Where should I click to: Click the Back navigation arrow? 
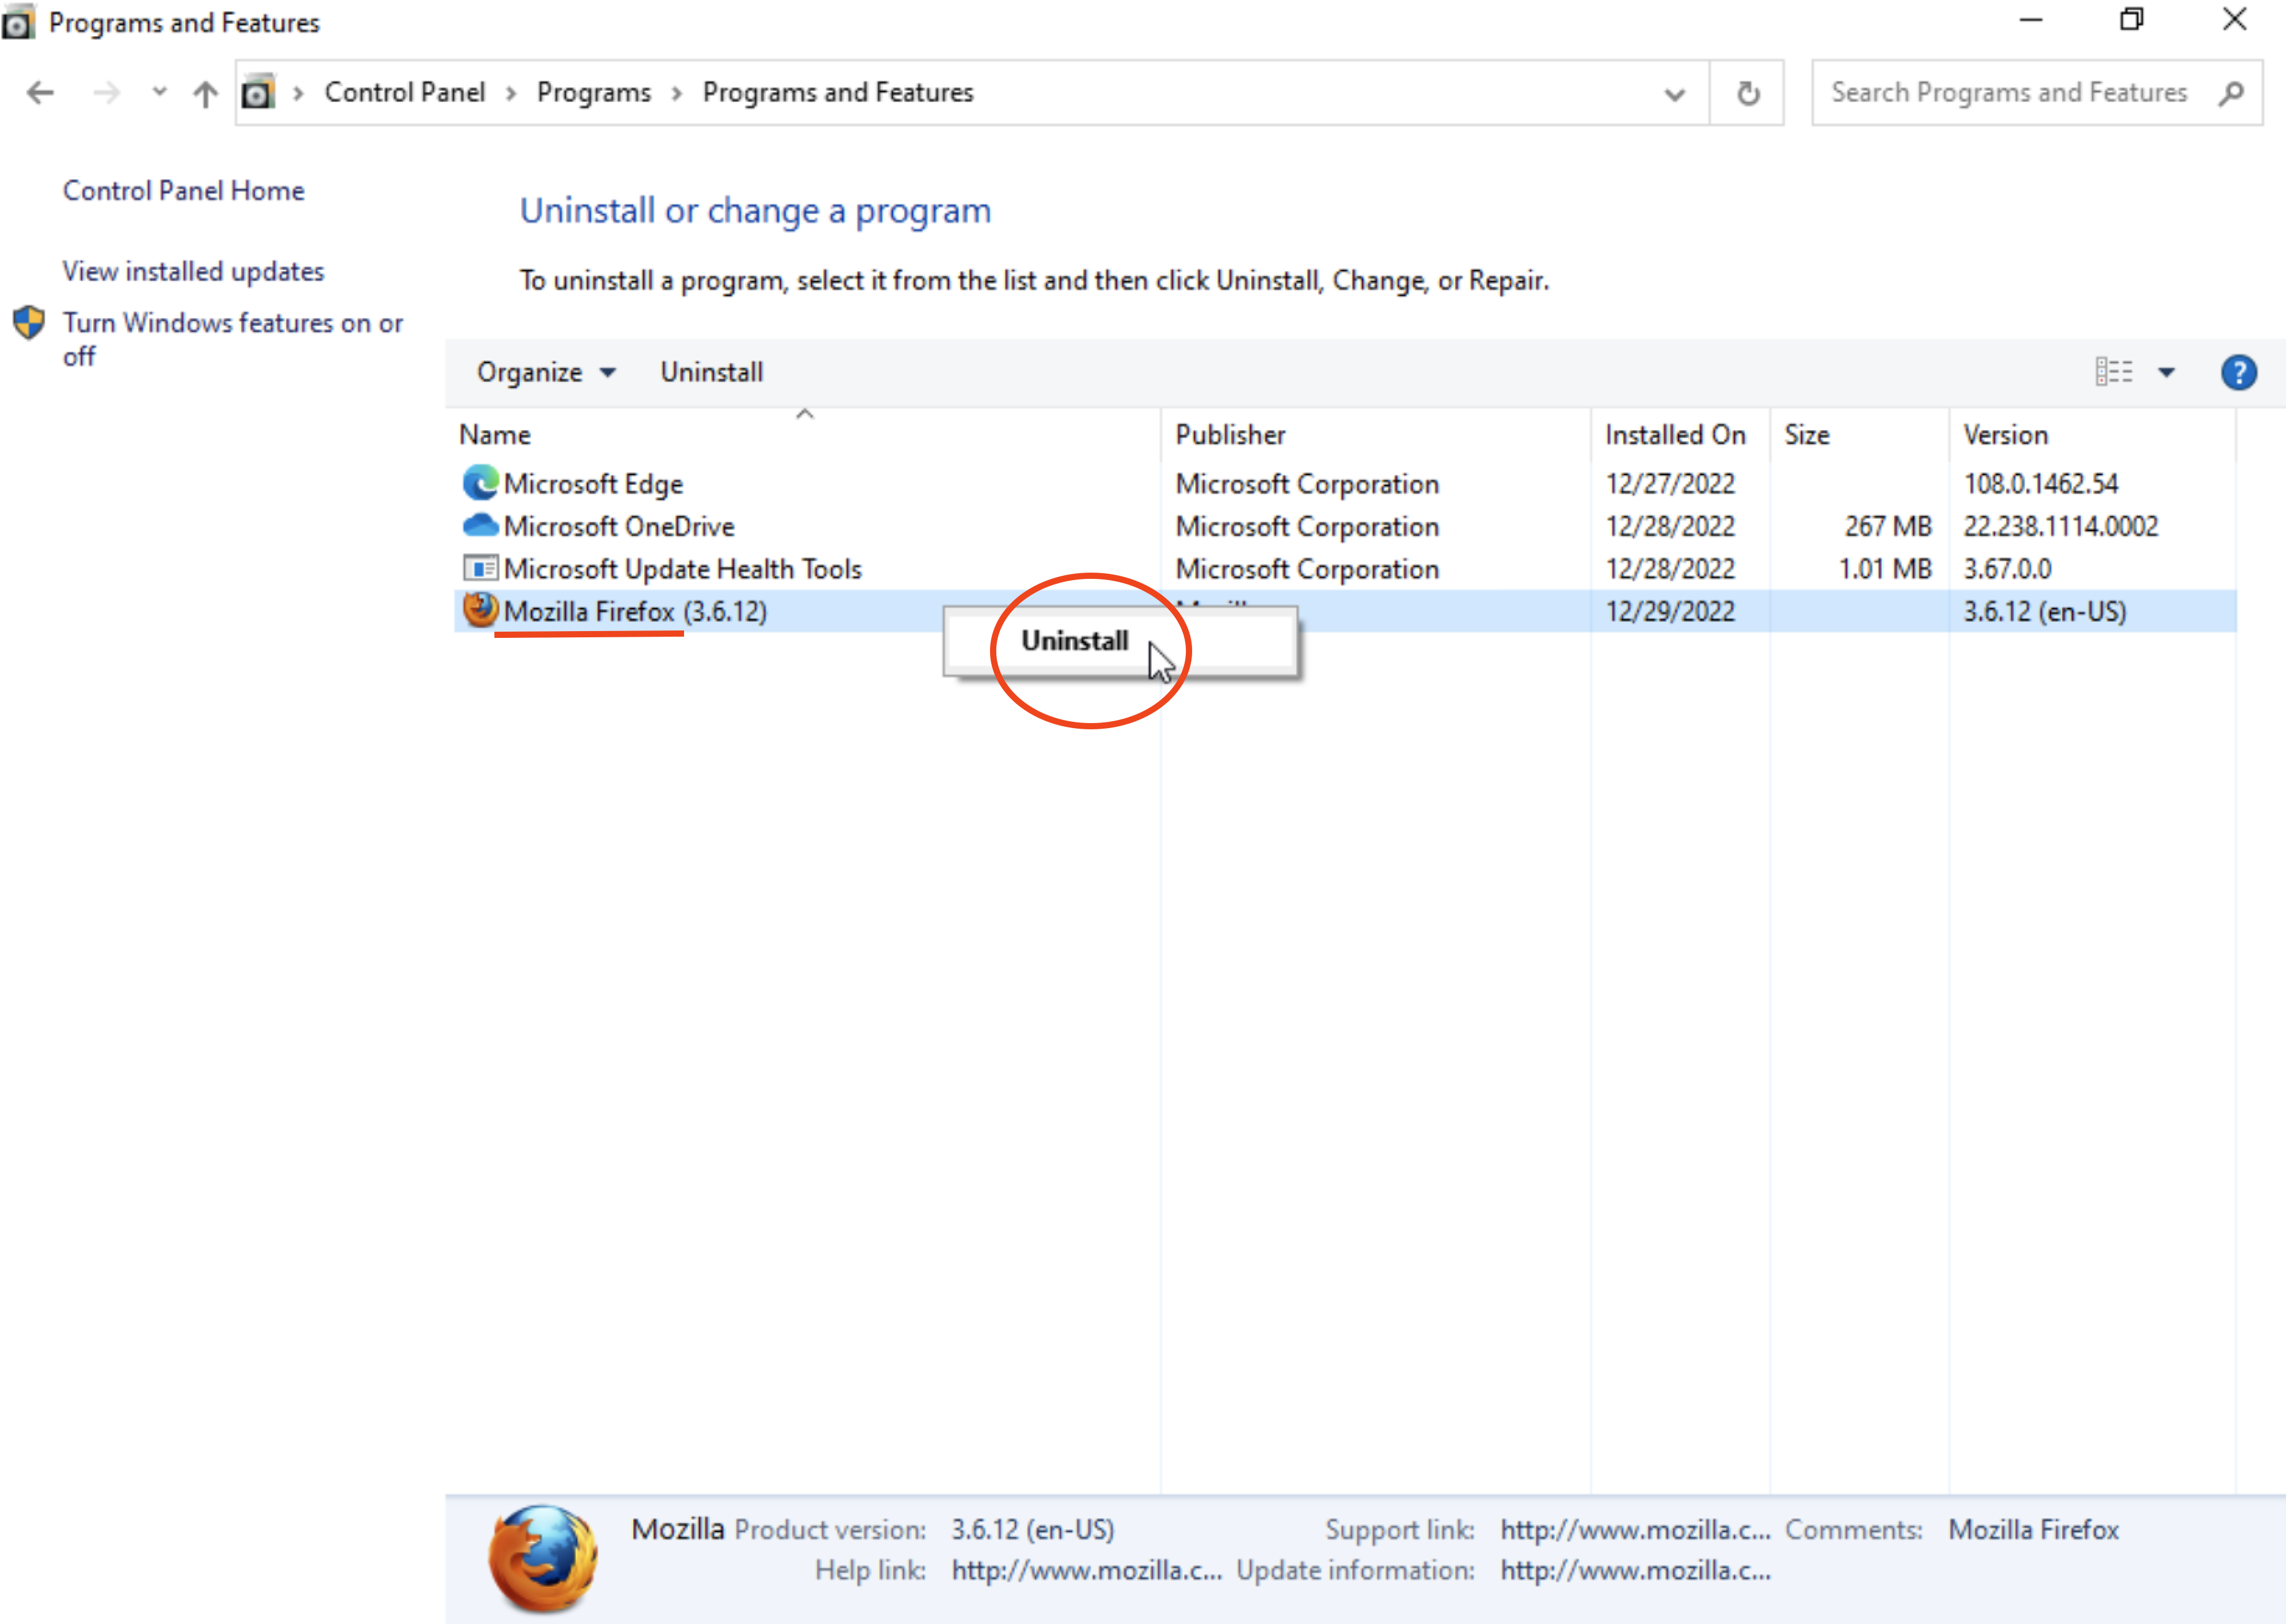tap(40, 93)
